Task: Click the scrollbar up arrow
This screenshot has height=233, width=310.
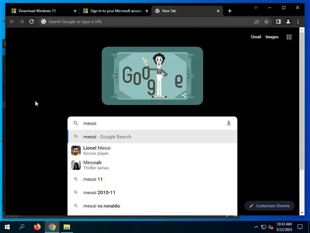Action: (302, 30)
